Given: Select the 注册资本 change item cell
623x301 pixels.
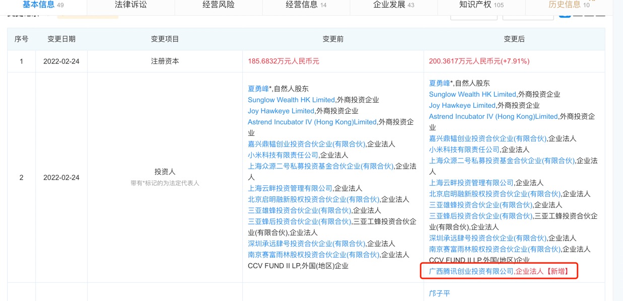Looking at the screenshot, I should [165, 61].
